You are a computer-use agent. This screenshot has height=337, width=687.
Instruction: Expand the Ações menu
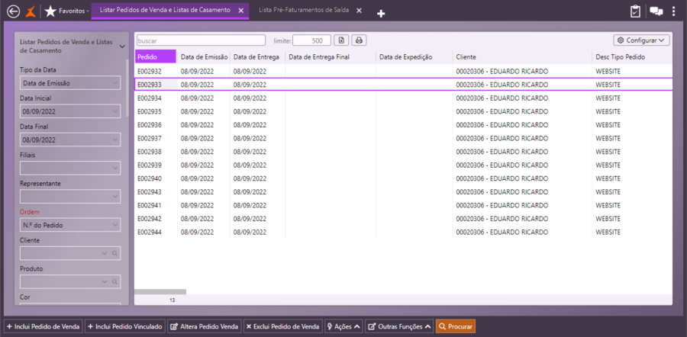tap(343, 326)
